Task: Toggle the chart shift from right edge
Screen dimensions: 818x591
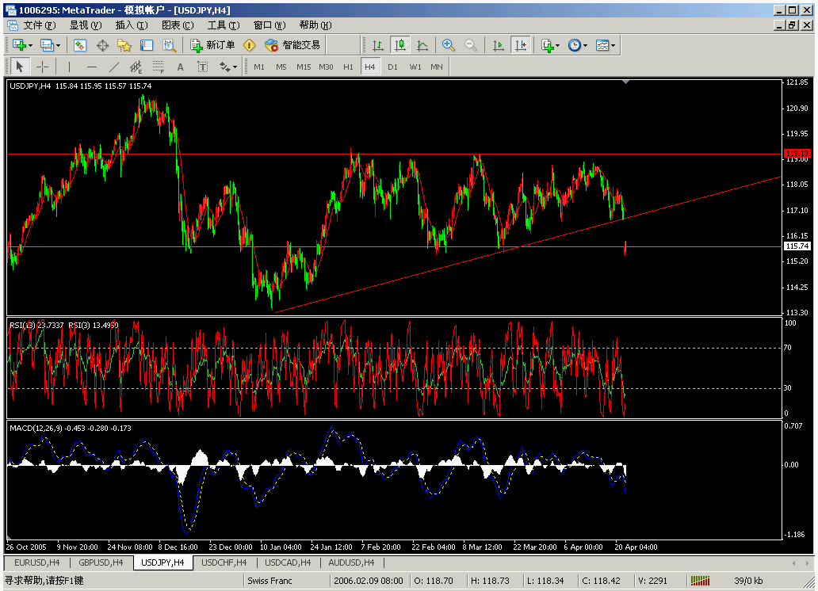Action: 520,45
